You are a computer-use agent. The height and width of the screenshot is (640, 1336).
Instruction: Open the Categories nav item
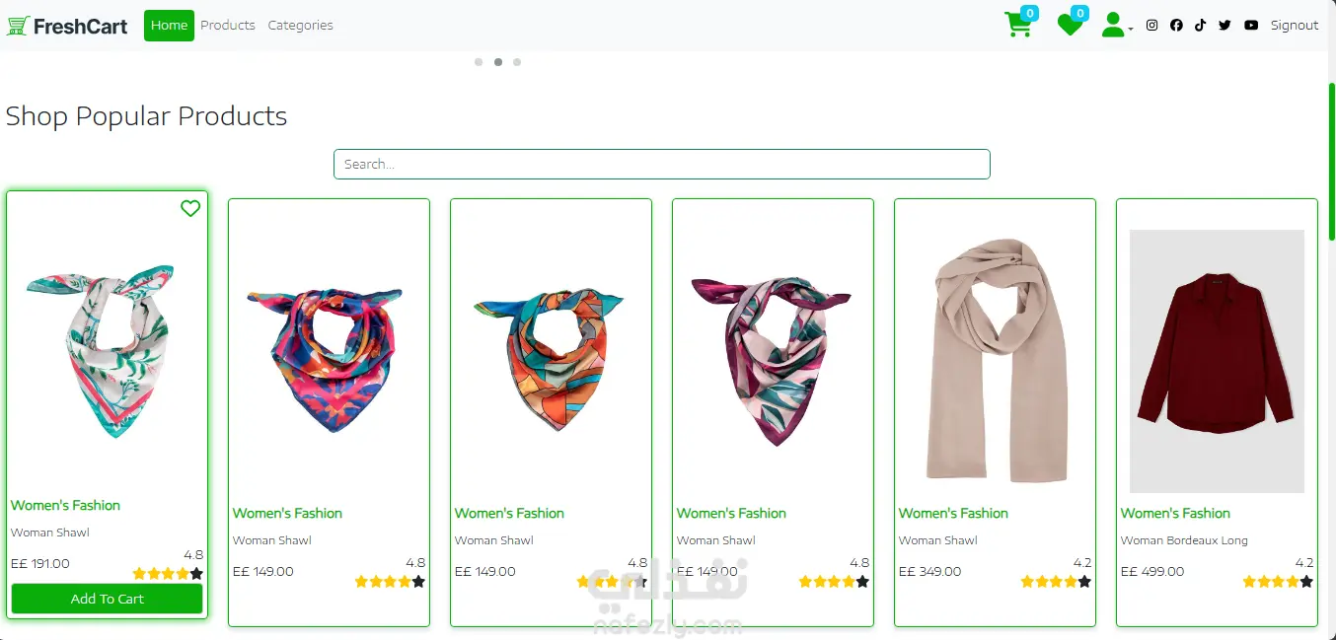(300, 26)
